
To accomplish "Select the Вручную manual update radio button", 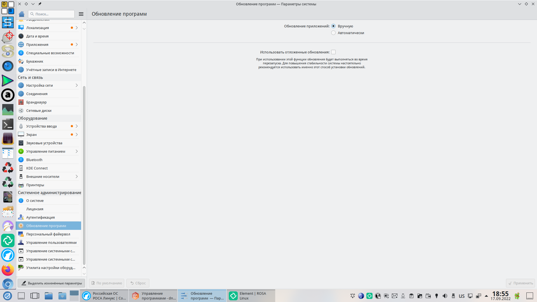I will click(x=333, y=26).
